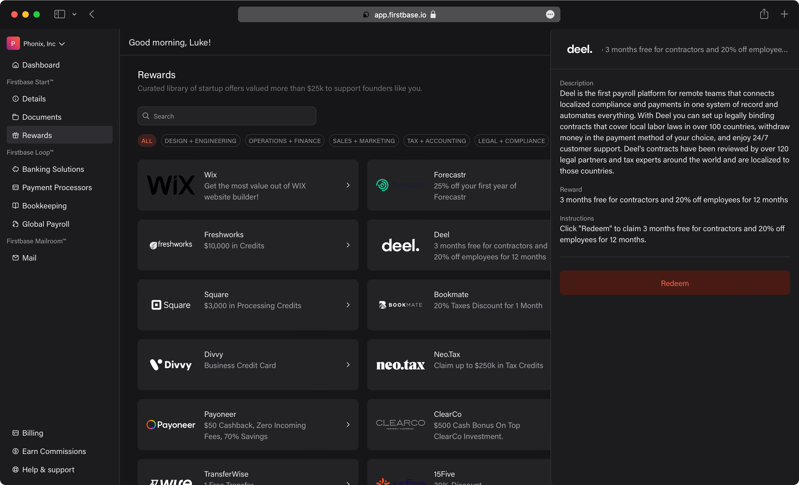The image size is (799, 485).
Task: Toggle the browser sidebar icon
Action: click(x=59, y=14)
